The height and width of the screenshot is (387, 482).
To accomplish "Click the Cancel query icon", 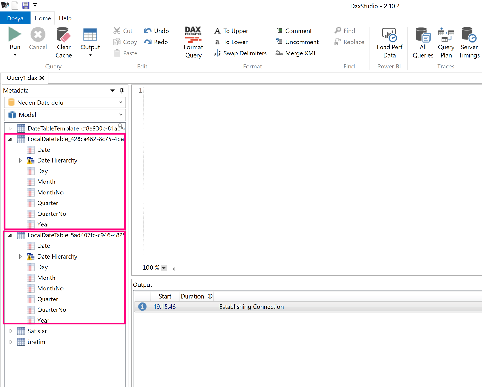I will tap(38, 34).
